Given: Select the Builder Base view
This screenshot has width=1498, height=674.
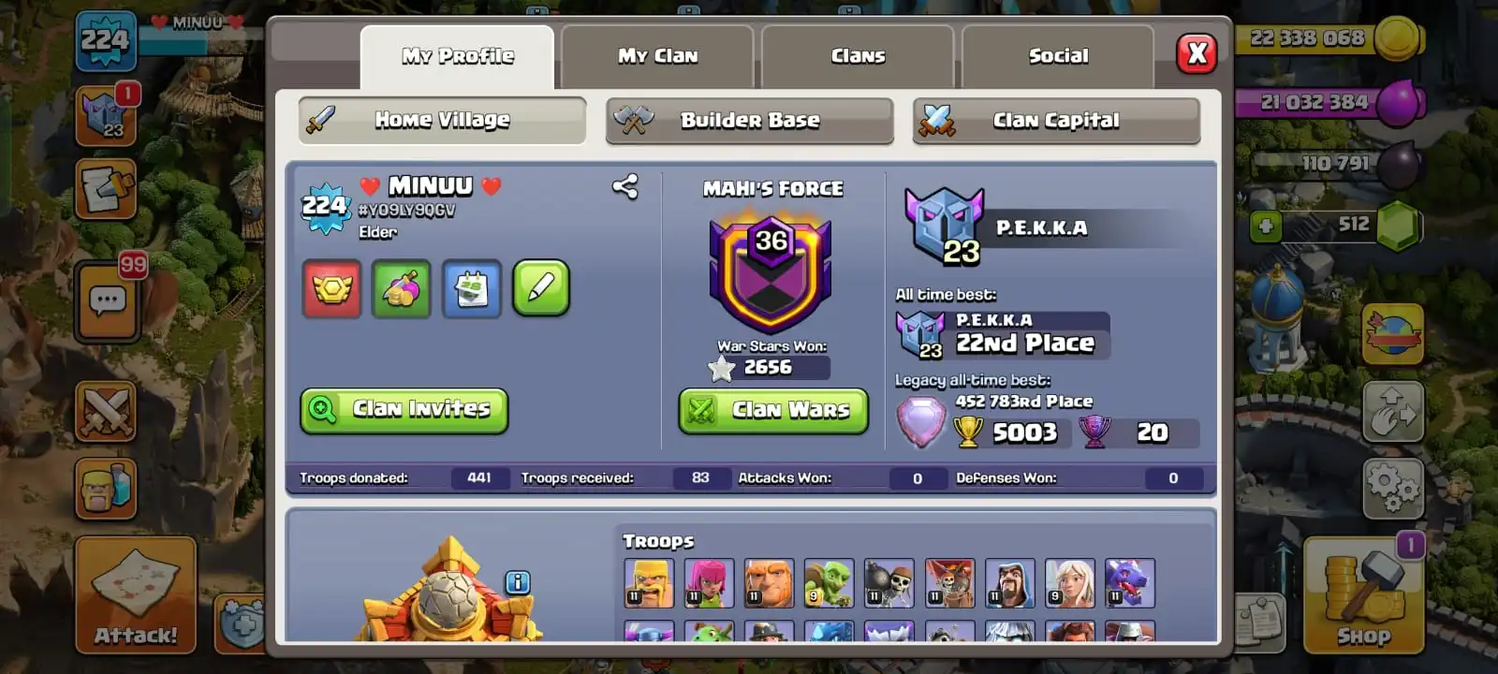Looking at the screenshot, I should click(x=750, y=121).
